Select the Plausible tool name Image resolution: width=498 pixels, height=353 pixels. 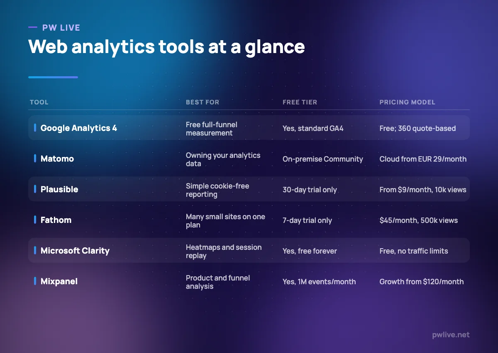pos(59,189)
